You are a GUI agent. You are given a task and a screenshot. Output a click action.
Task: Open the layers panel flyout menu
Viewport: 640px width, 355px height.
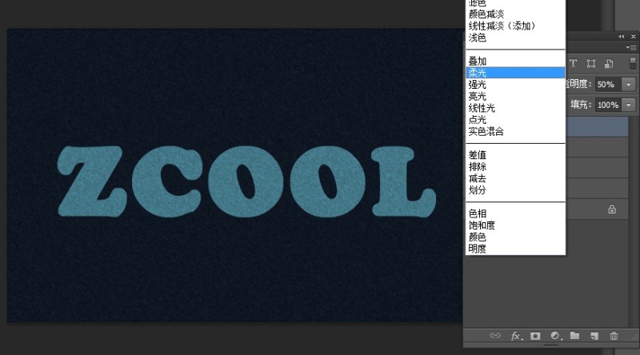click(630, 48)
